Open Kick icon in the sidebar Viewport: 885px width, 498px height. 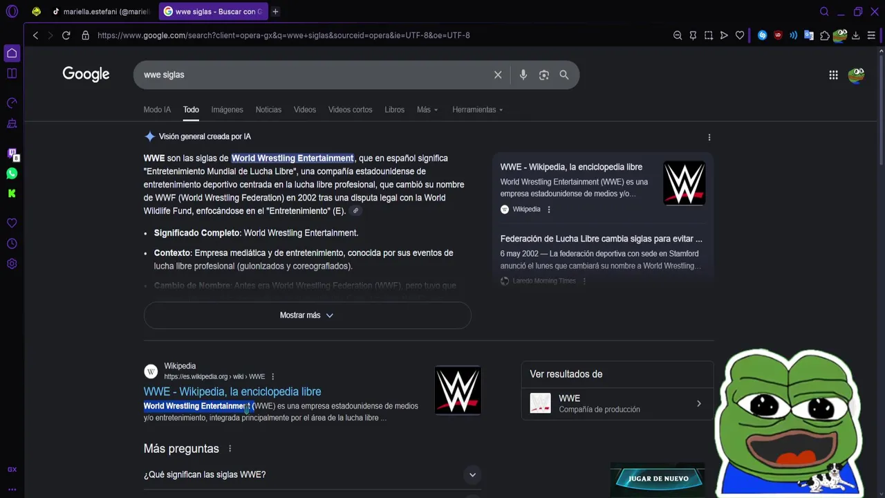12,194
